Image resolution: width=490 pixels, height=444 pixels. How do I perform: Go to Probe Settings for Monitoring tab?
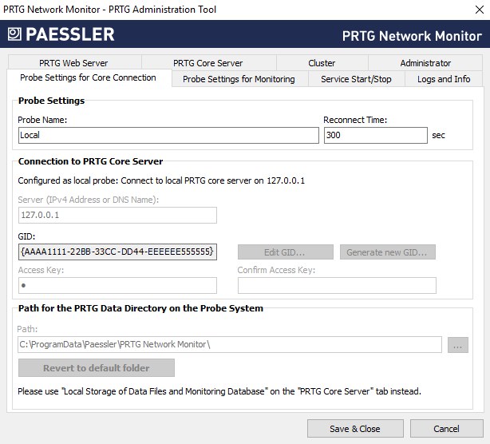click(239, 79)
